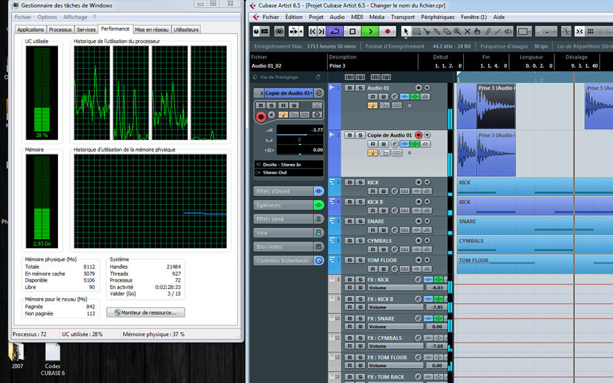
Task: Start playback with the green Play button
Action: coord(370,31)
